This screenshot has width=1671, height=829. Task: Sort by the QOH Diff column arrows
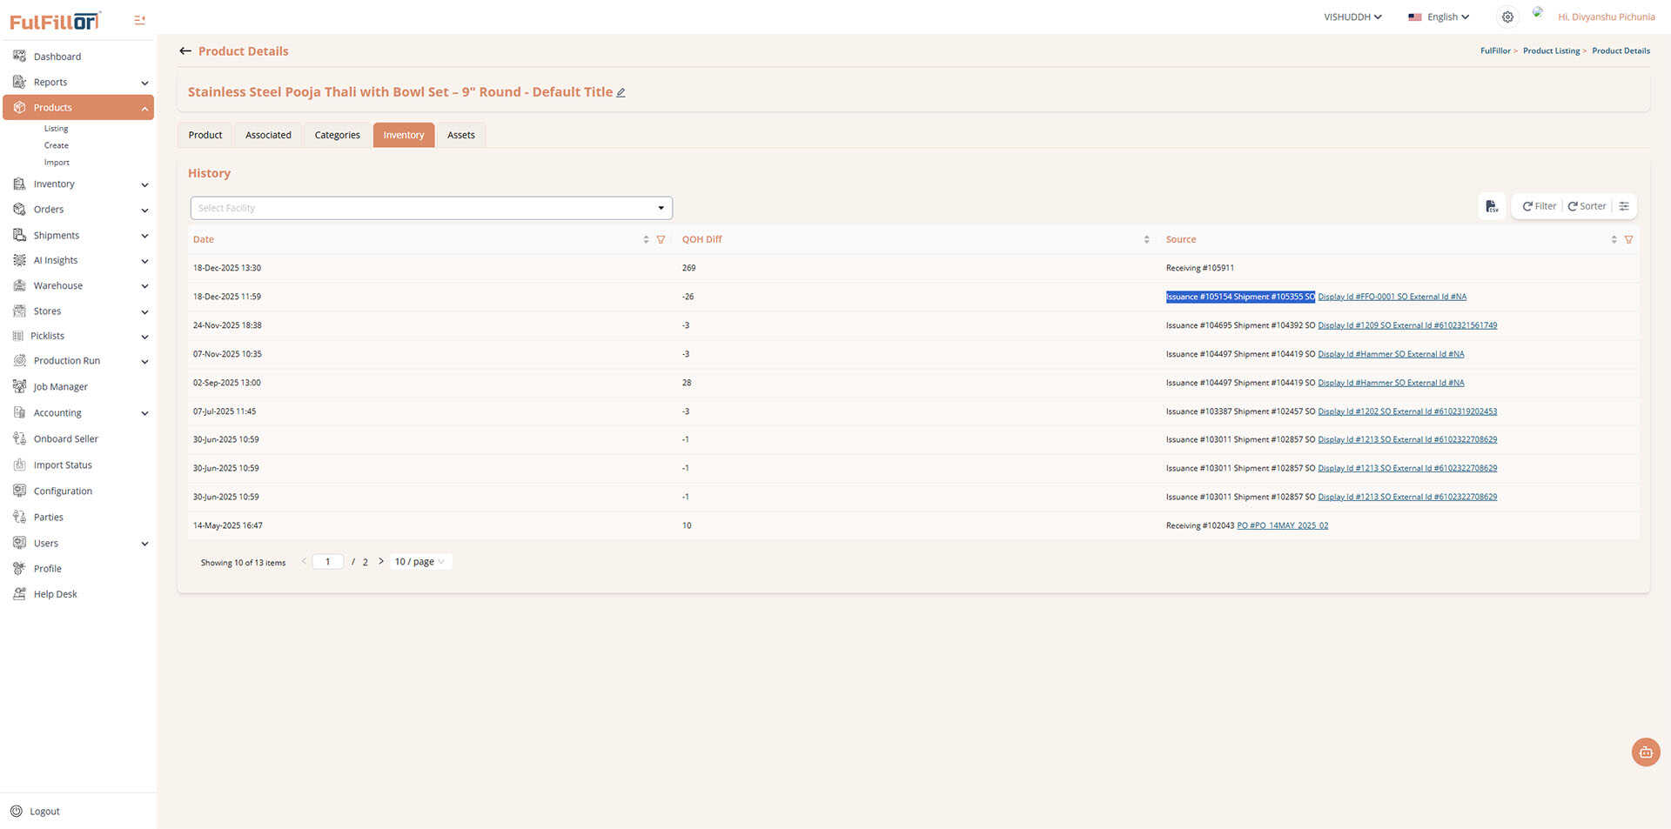click(1146, 239)
